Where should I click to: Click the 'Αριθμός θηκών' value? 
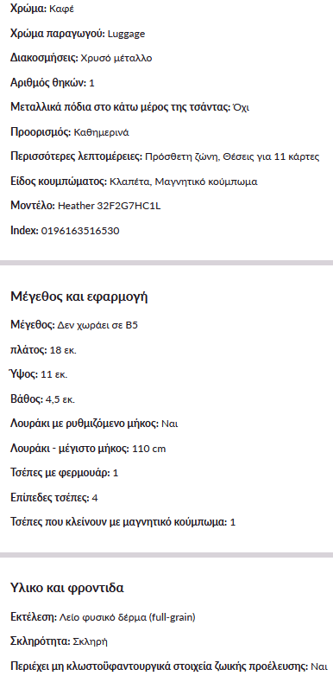click(91, 83)
